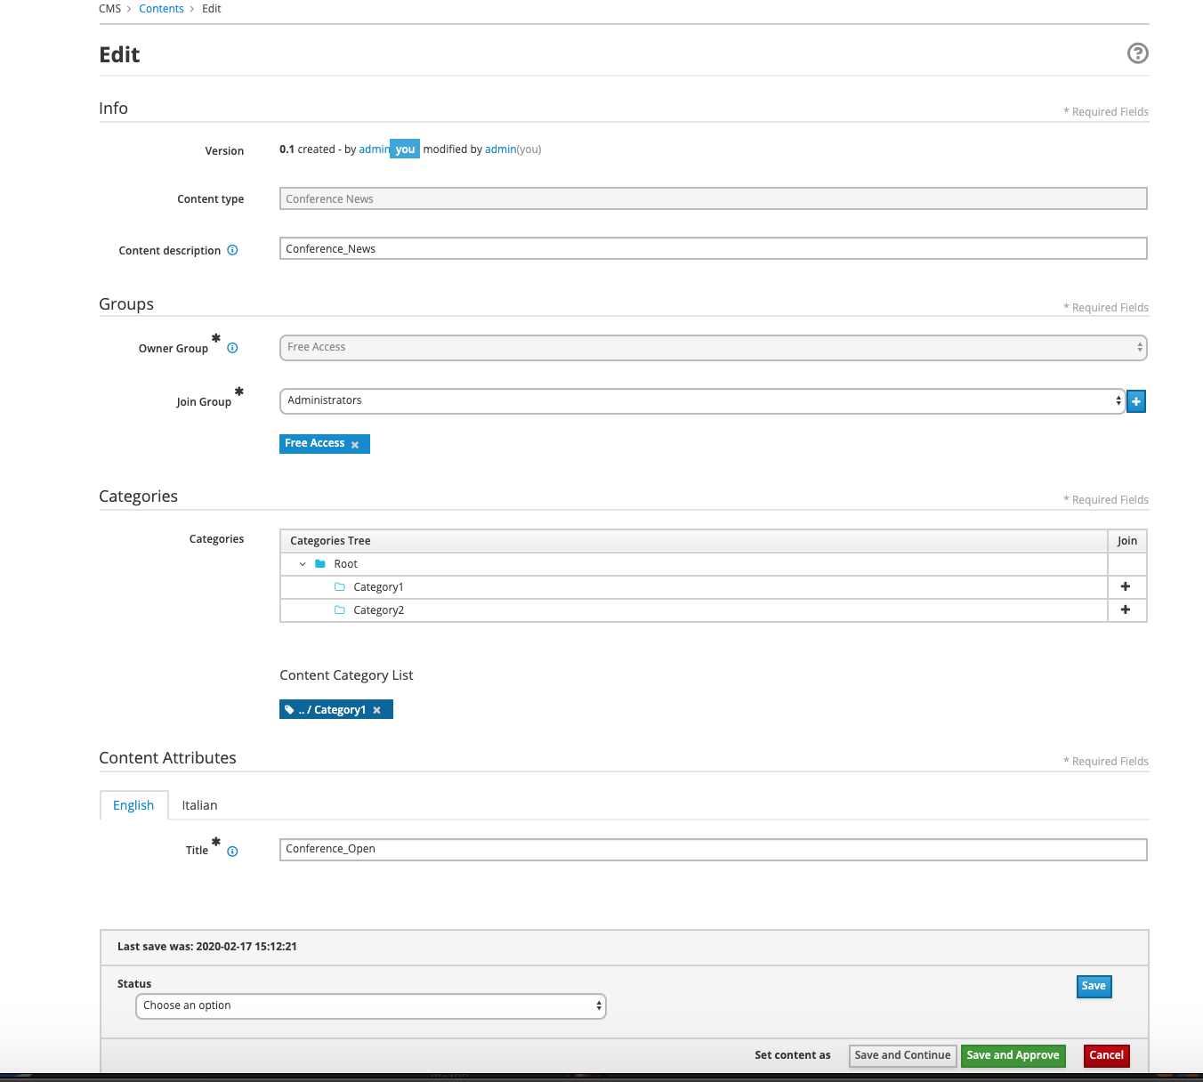Screen dimensions: 1203x1082
Task: Remove the Free Access group tag
Action: [355, 445]
